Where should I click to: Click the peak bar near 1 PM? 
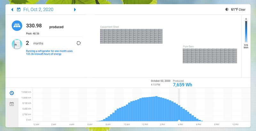click(156, 108)
